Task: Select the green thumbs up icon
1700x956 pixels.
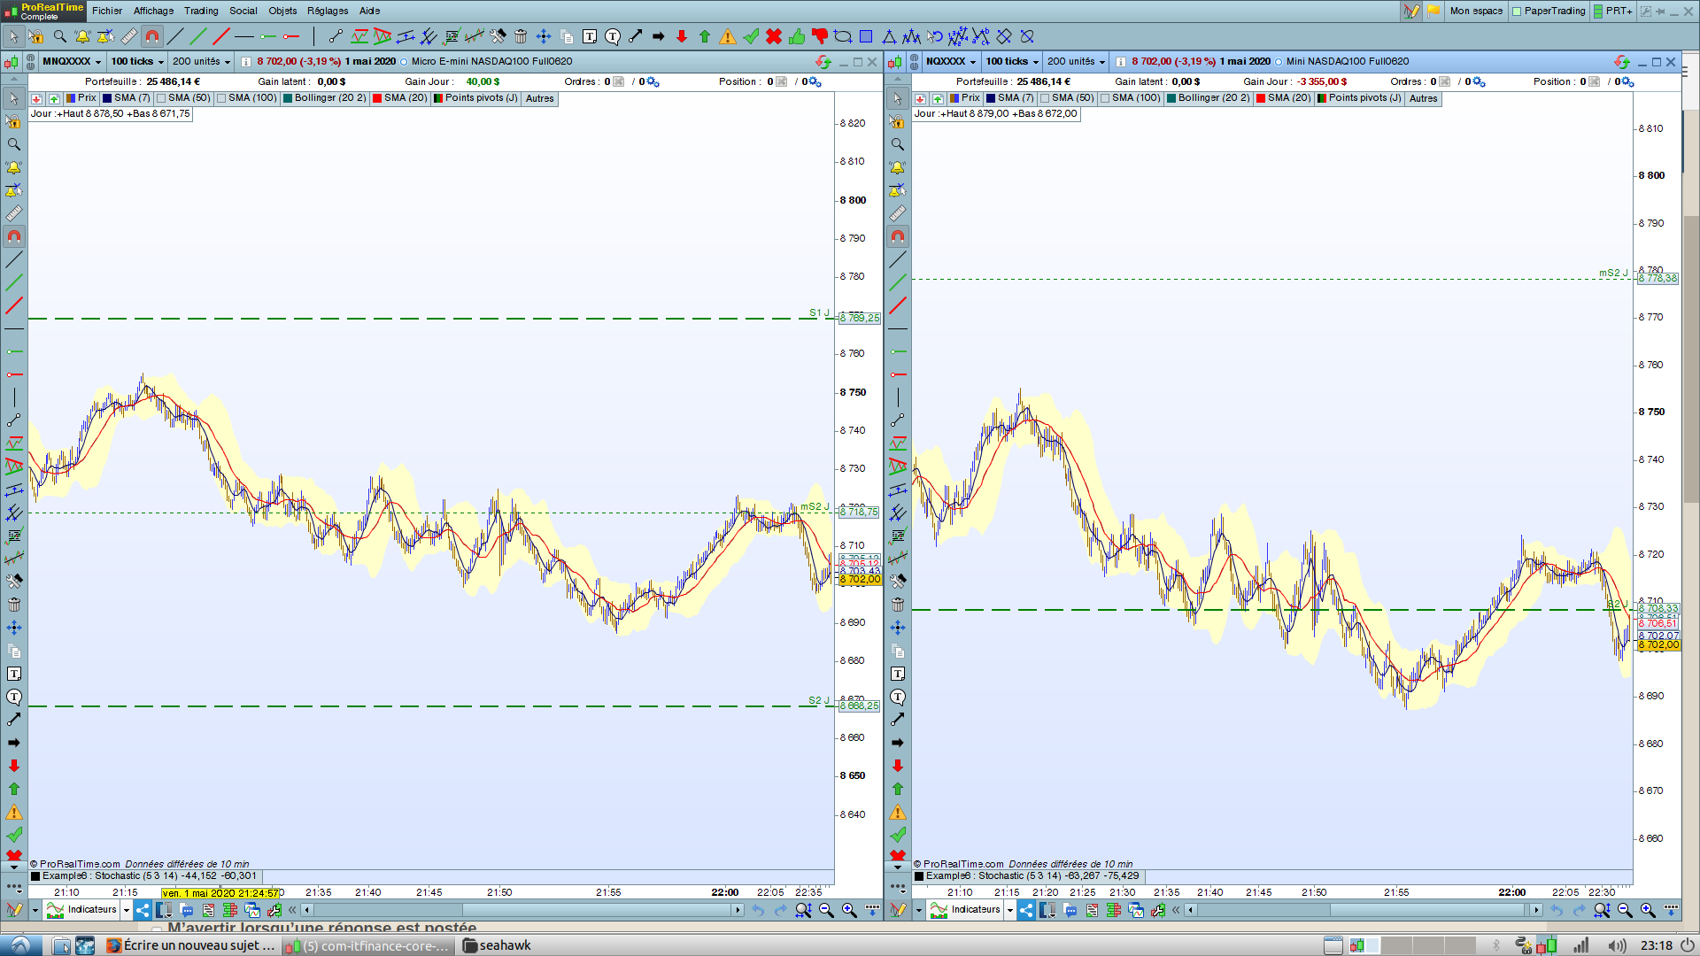Action: tap(797, 36)
